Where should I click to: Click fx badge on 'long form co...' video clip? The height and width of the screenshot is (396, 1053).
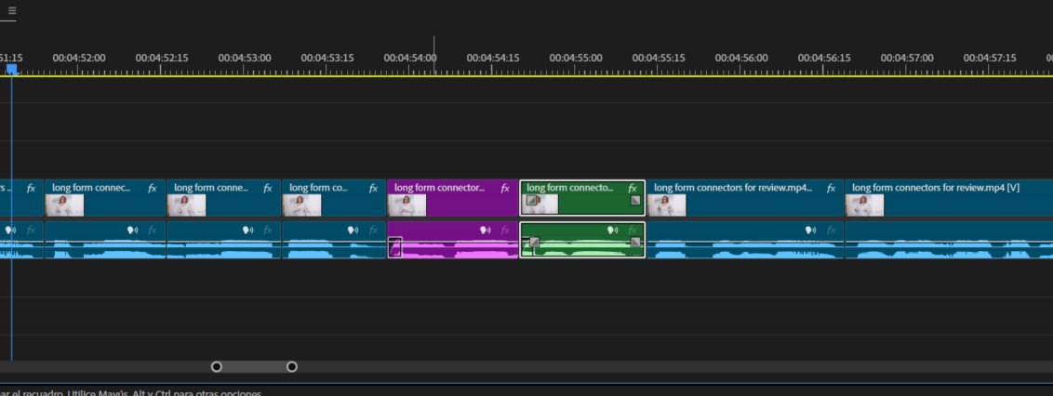pos(373,189)
